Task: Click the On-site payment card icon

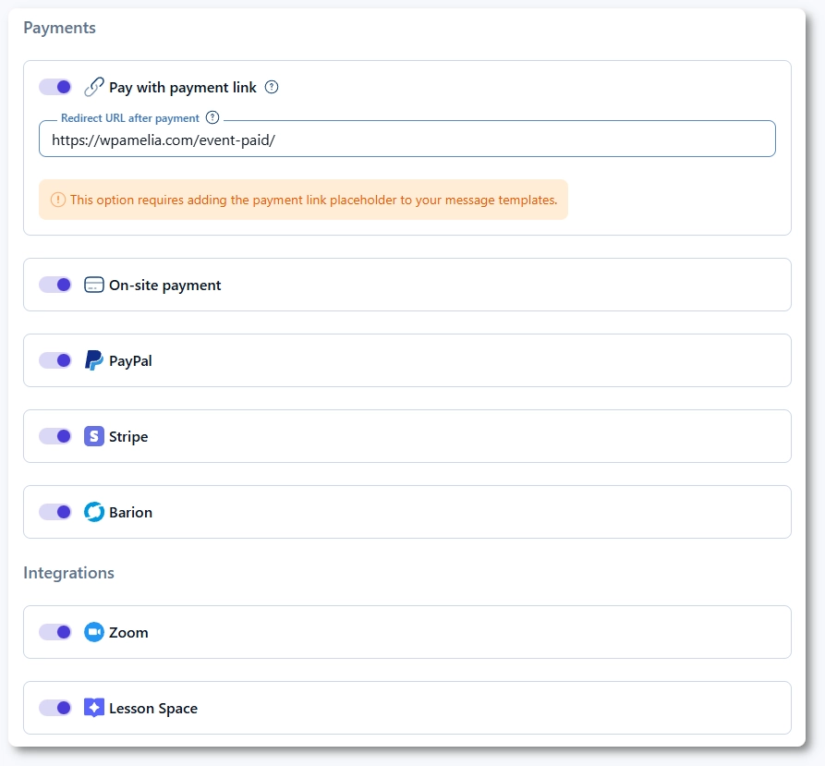Action: (x=94, y=285)
